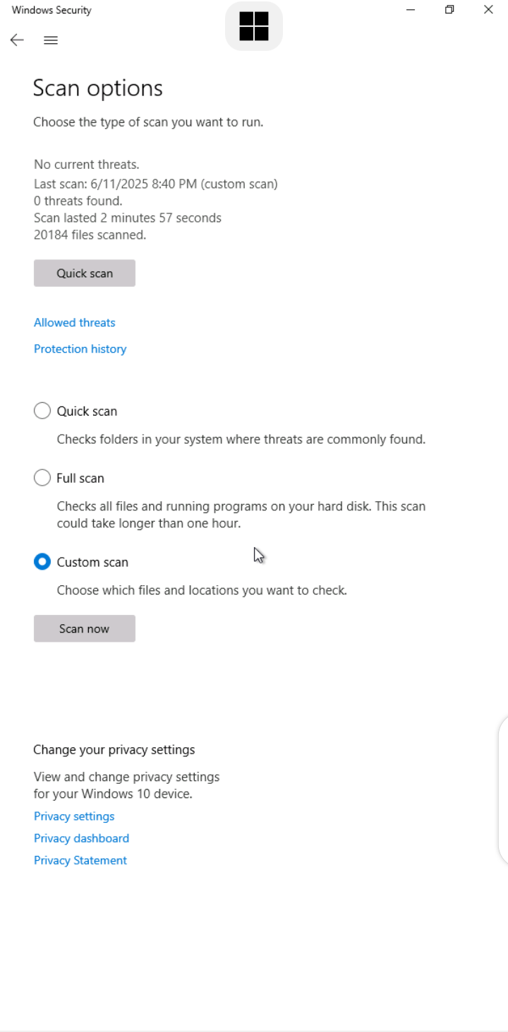Click the Change your privacy settings heading
Viewport: 508px width, 1032px height.
tap(114, 749)
